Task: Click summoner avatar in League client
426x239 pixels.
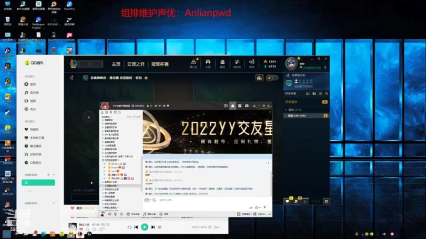Action: [x=291, y=64]
